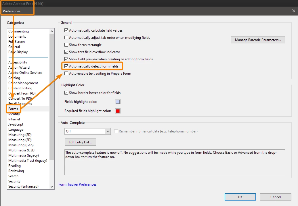Select Color Management category
The height and width of the screenshot is (206, 298).
click(23, 83)
